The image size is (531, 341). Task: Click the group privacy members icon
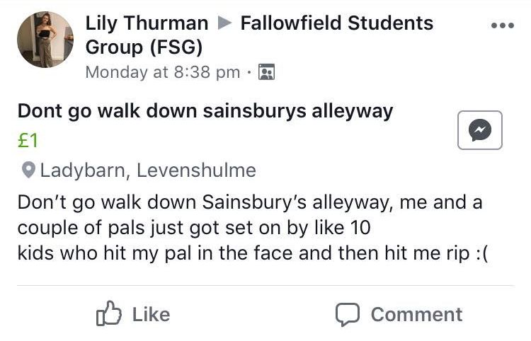(266, 72)
